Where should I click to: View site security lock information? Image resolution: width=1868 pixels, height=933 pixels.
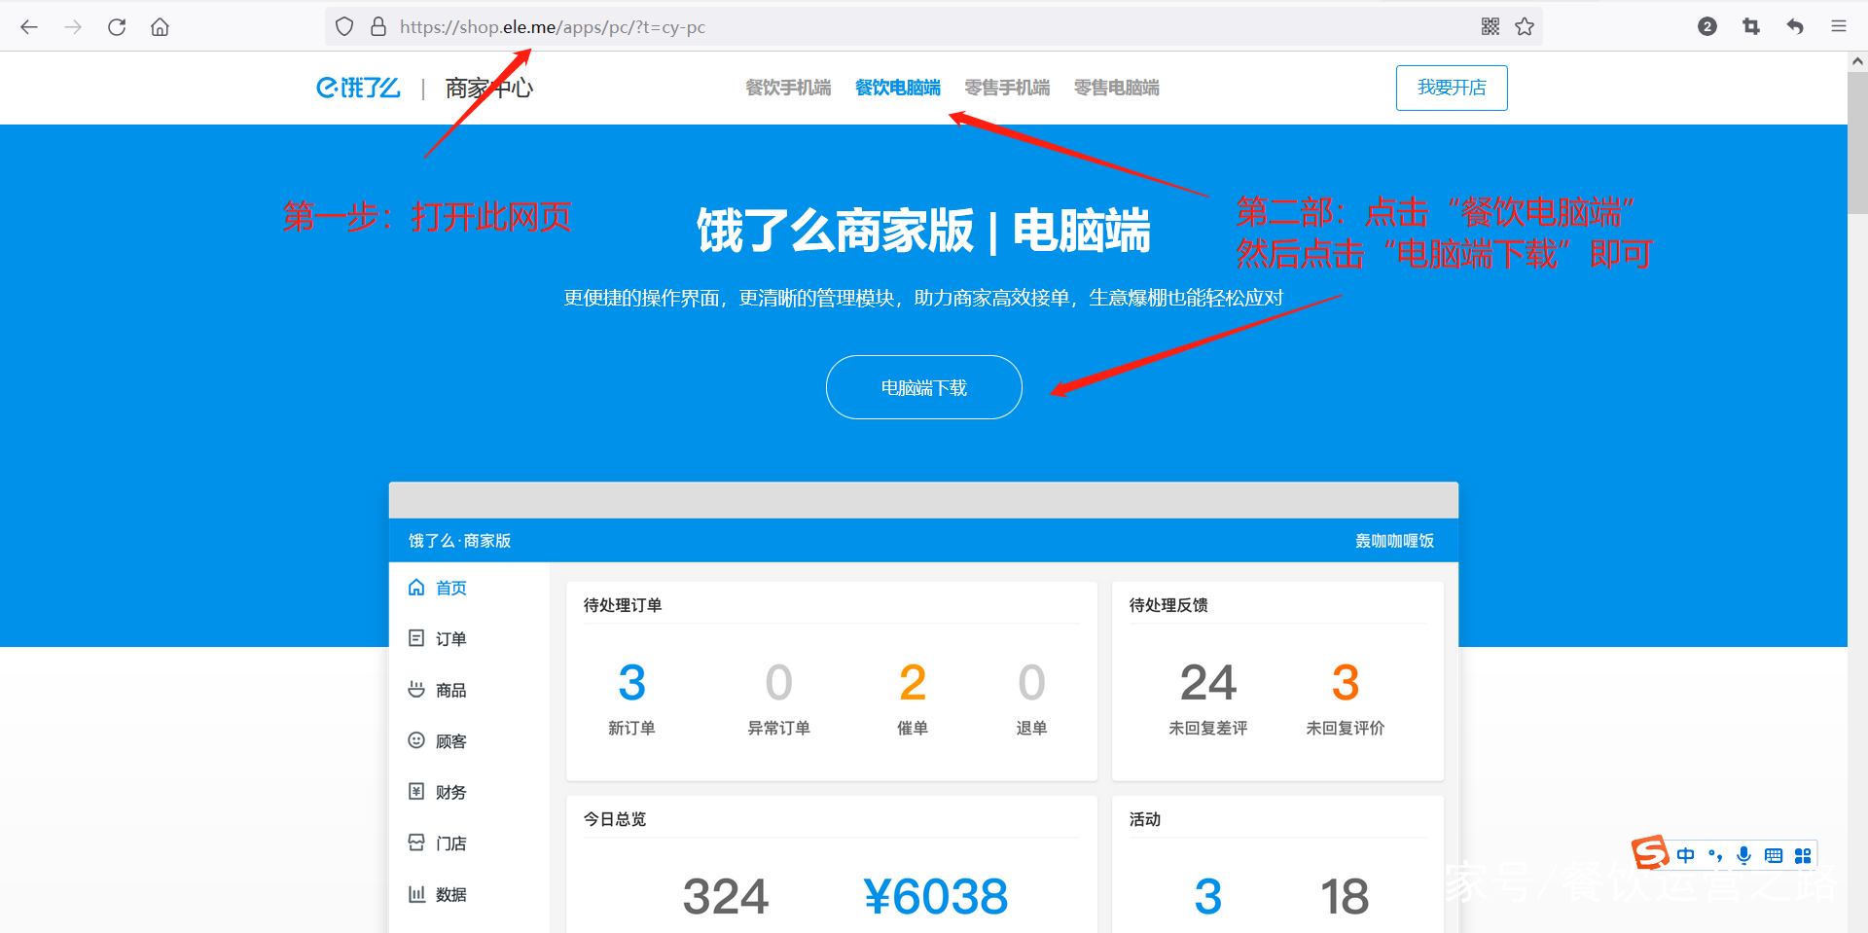378,26
